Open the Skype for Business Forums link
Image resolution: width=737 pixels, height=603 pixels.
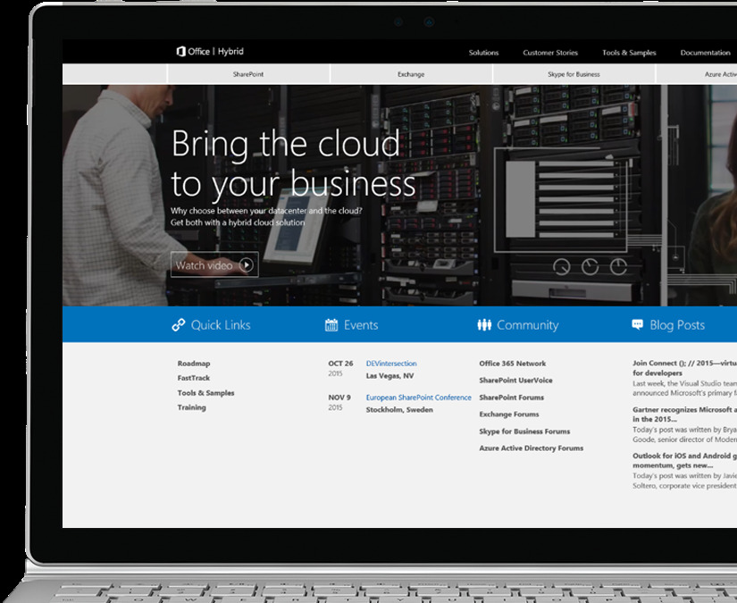pos(524,431)
